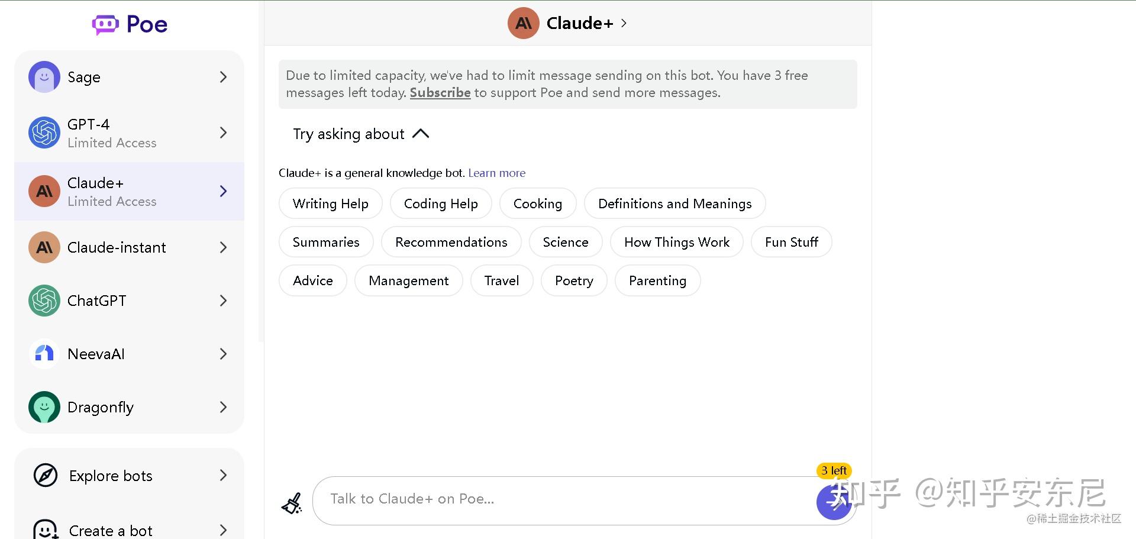Click the Sage bot avatar

pyautogui.click(x=44, y=77)
